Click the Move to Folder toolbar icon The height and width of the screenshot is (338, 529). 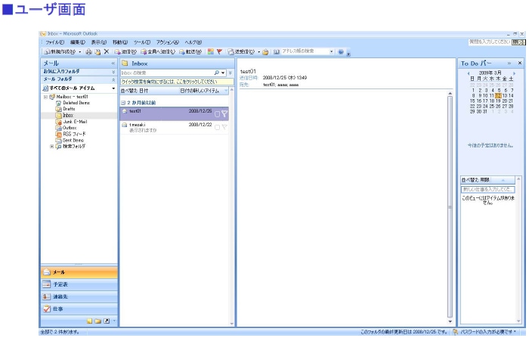click(97, 51)
